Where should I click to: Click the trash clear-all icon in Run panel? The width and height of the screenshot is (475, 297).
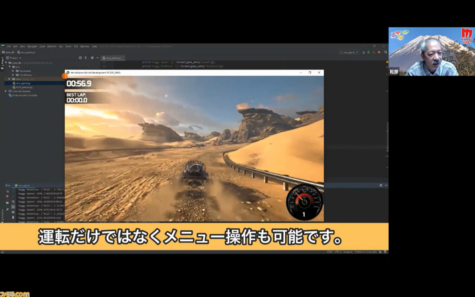[13, 217]
